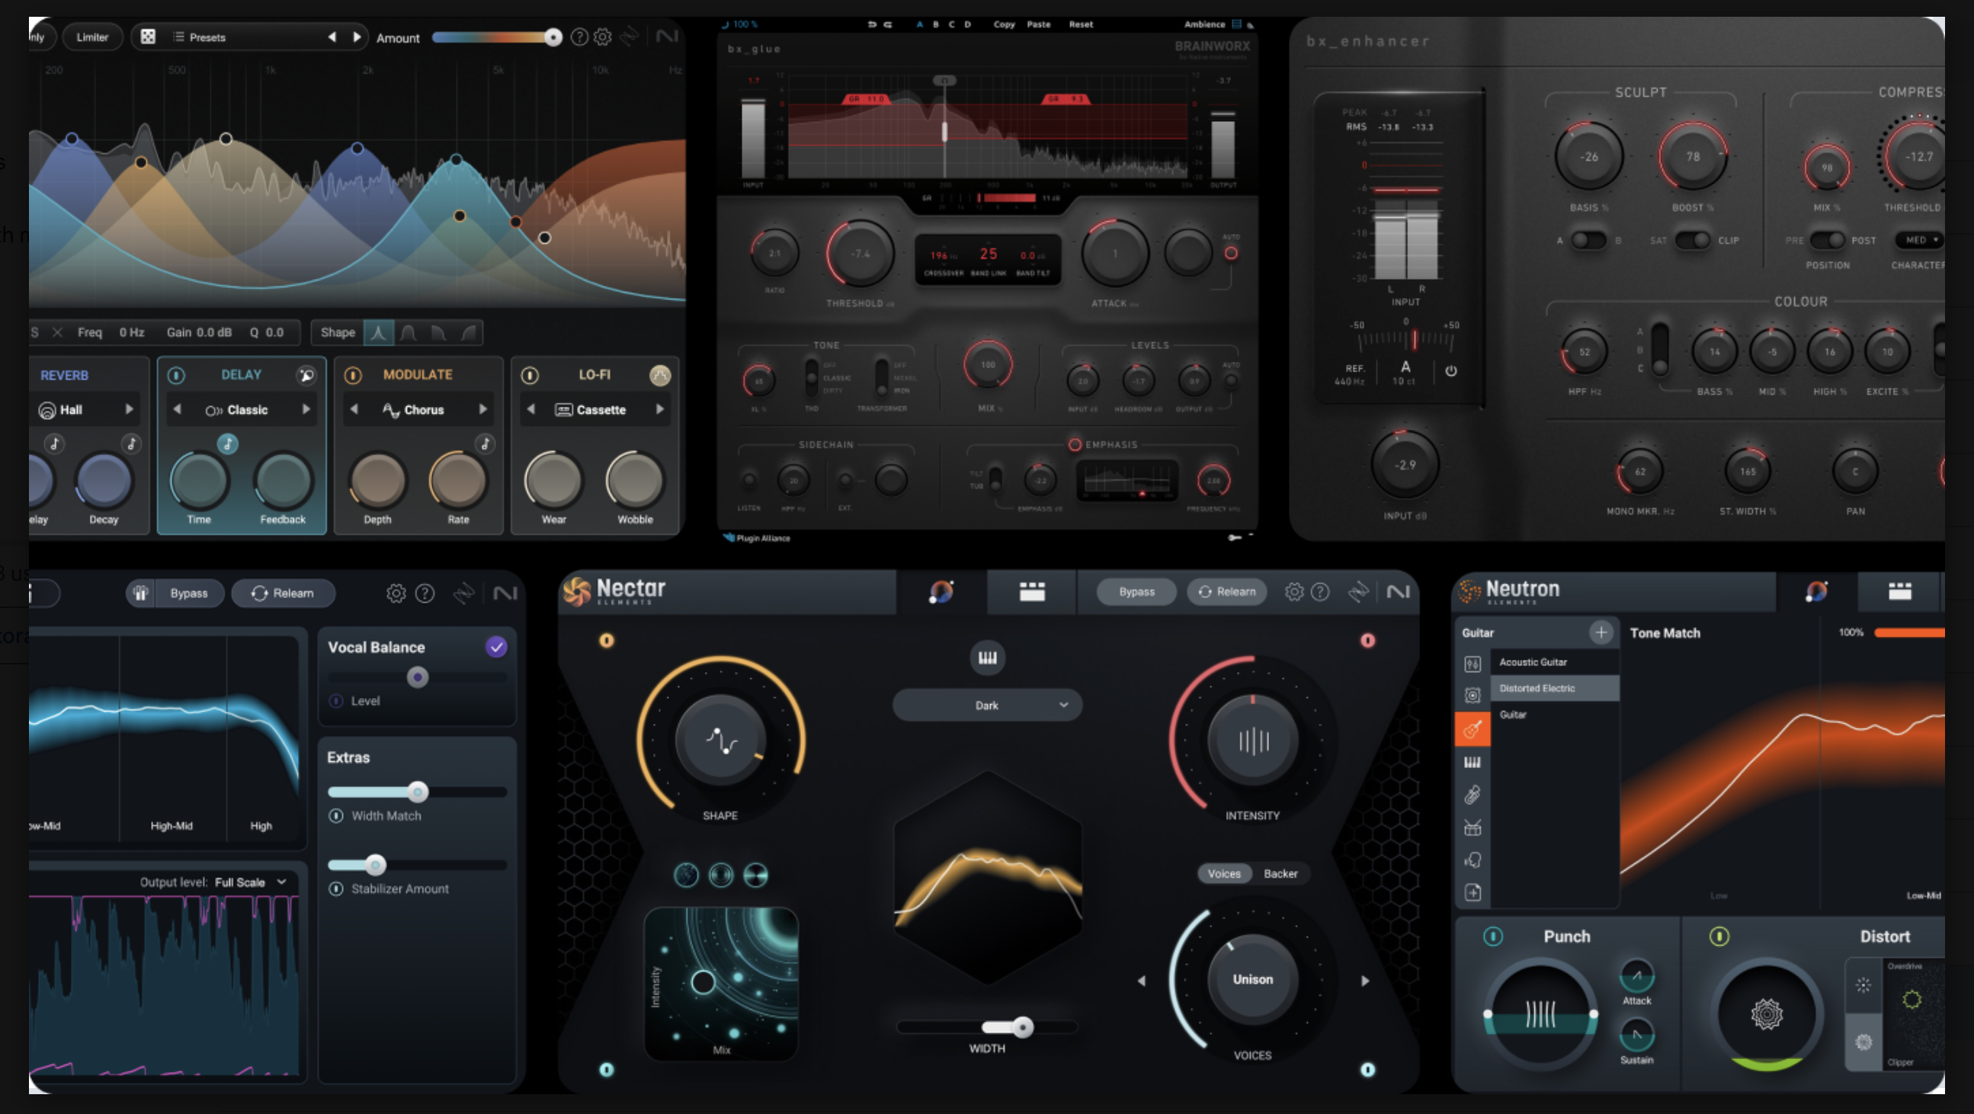Step to next preset with right arrow

point(357,37)
